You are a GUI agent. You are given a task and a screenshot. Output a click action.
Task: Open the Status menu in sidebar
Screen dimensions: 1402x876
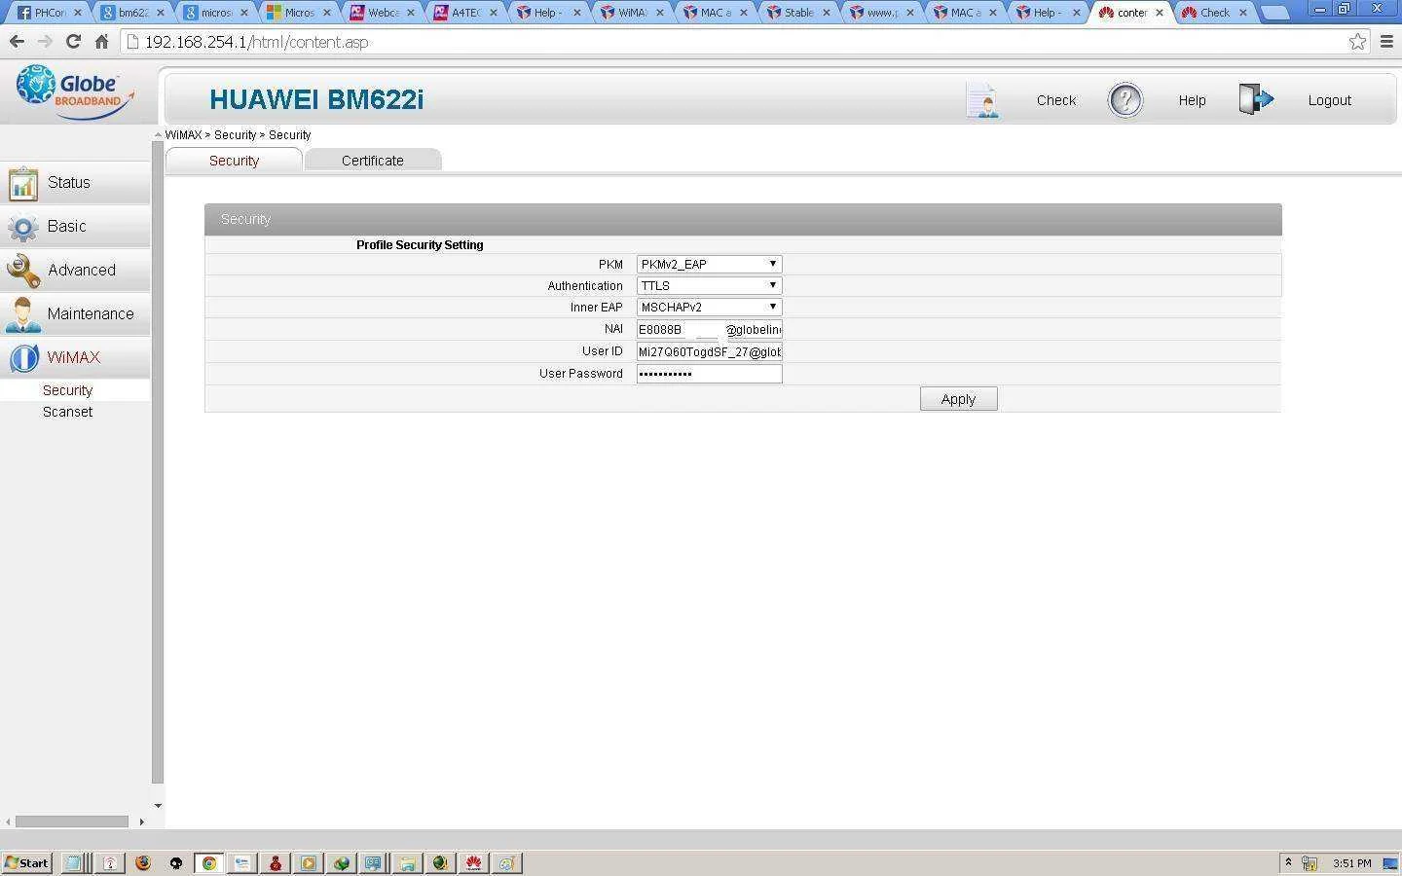coord(75,183)
